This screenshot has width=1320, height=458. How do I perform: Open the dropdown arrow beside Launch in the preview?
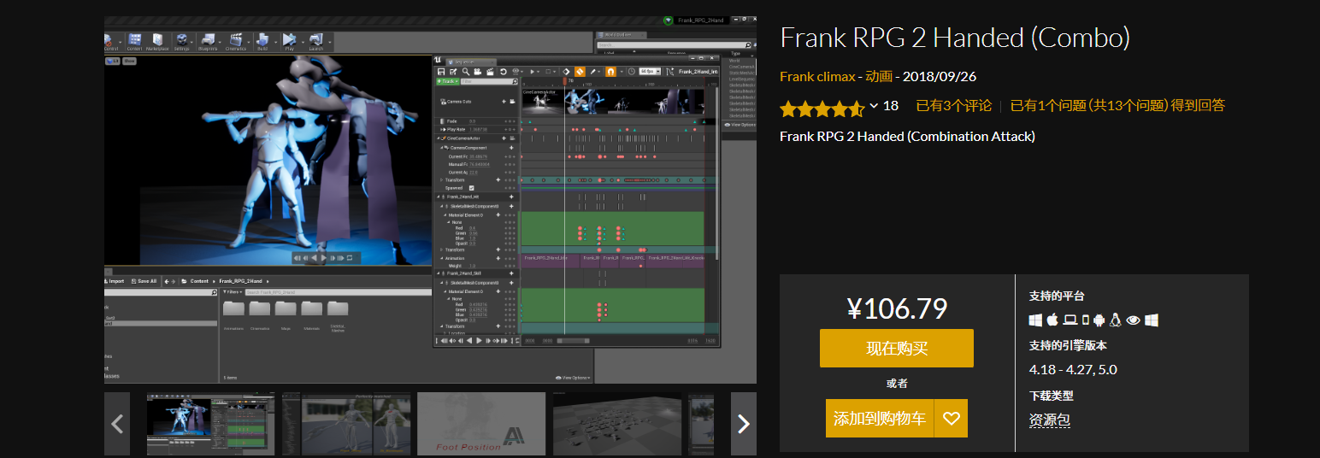pos(330,42)
